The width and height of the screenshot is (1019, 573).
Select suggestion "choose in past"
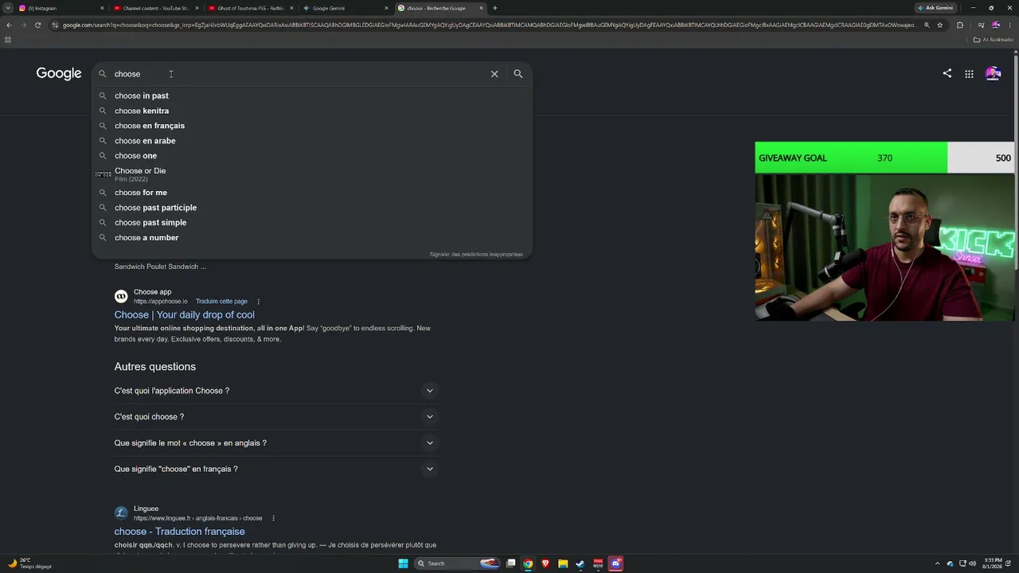tap(312, 95)
